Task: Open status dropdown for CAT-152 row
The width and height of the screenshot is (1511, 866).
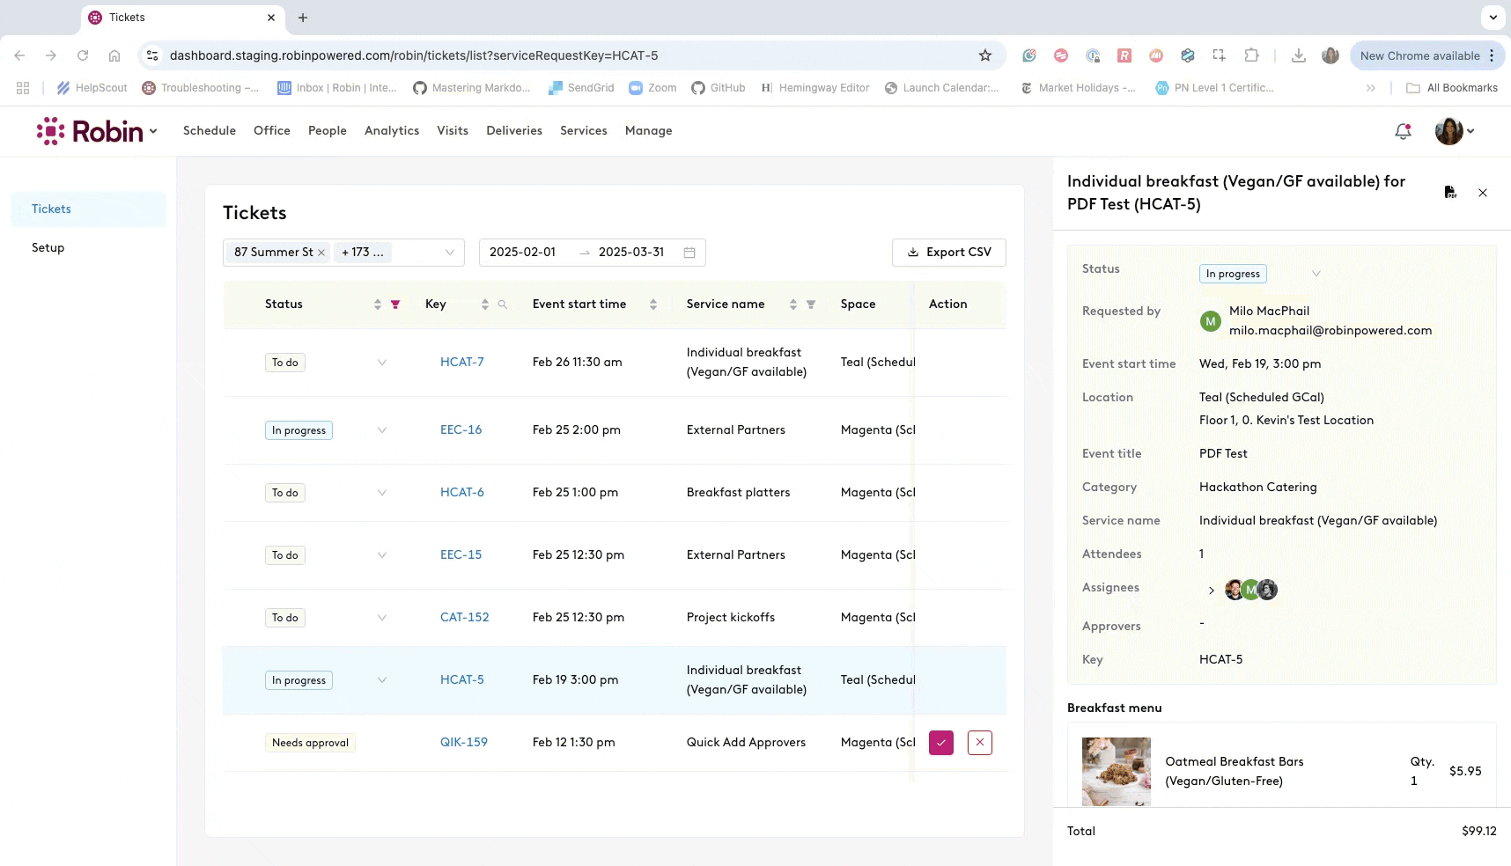Action: point(382,618)
